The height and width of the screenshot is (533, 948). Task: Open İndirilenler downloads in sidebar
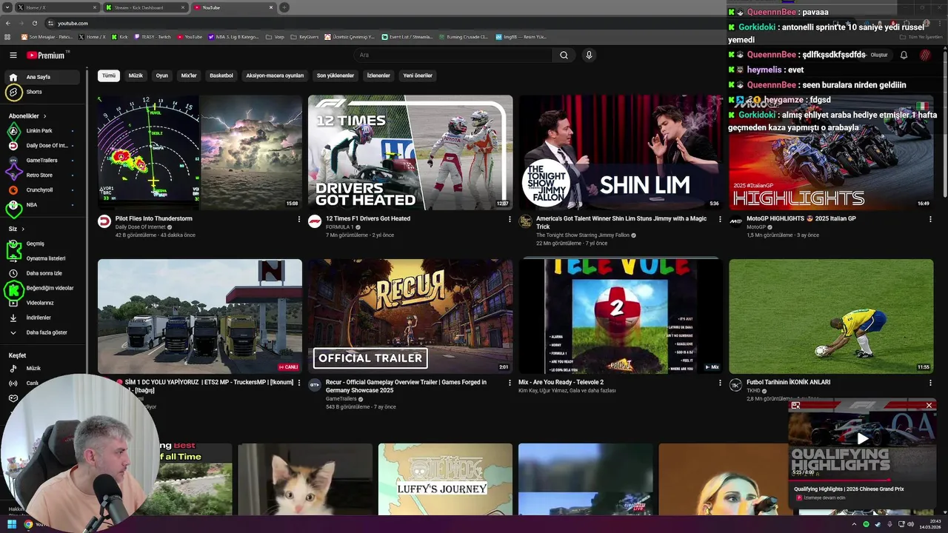tap(41, 318)
